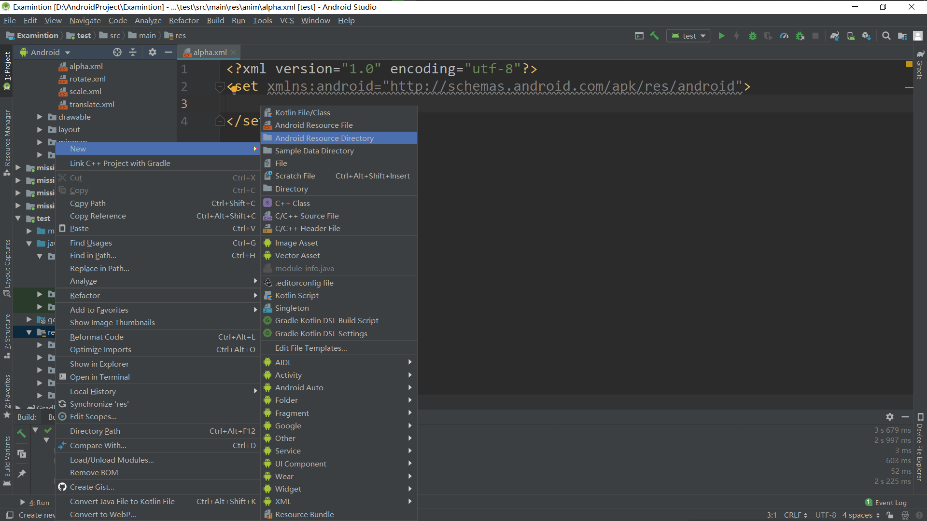Screen dimensions: 927x521
Task: Open the test run configuration dropdown
Action: tap(688, 36)
